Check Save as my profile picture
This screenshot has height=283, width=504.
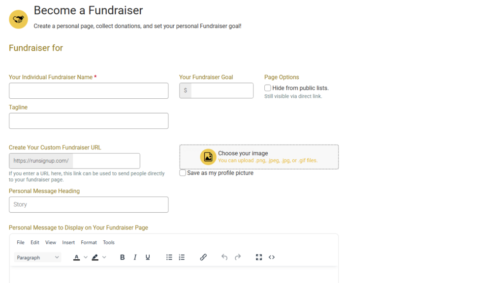click(183, 173)
